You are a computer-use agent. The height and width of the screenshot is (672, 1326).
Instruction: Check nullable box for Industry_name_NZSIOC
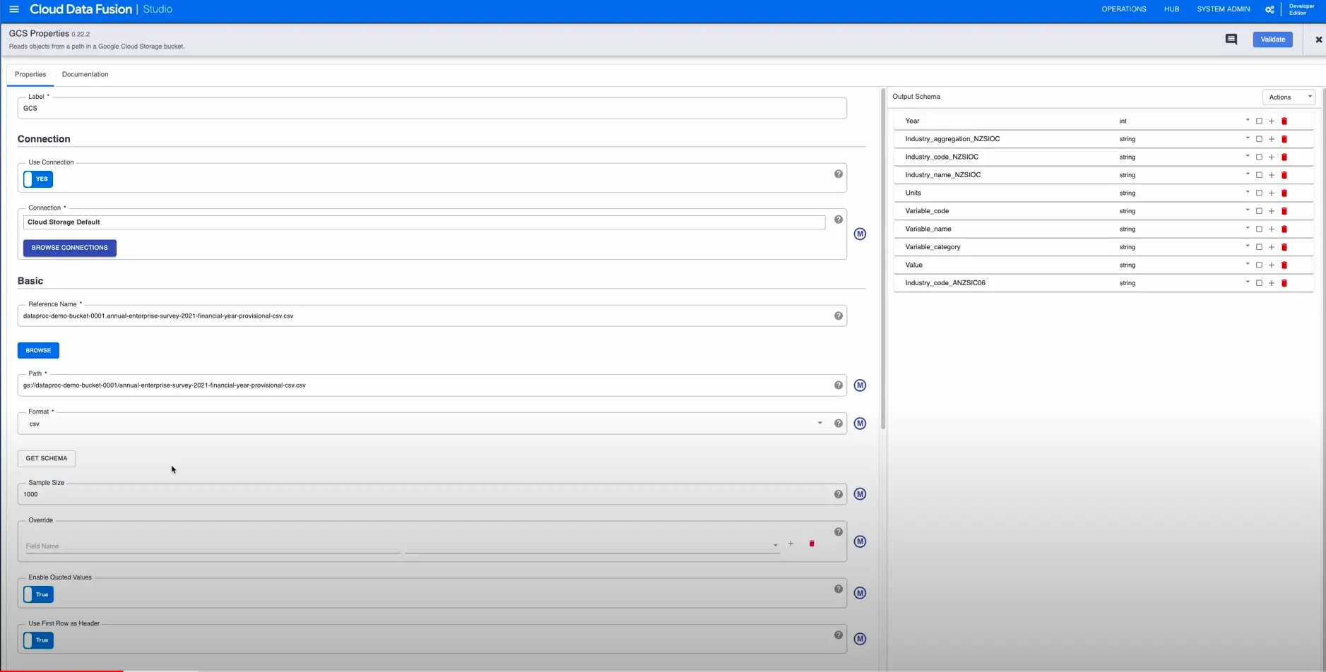(1259, 175)
